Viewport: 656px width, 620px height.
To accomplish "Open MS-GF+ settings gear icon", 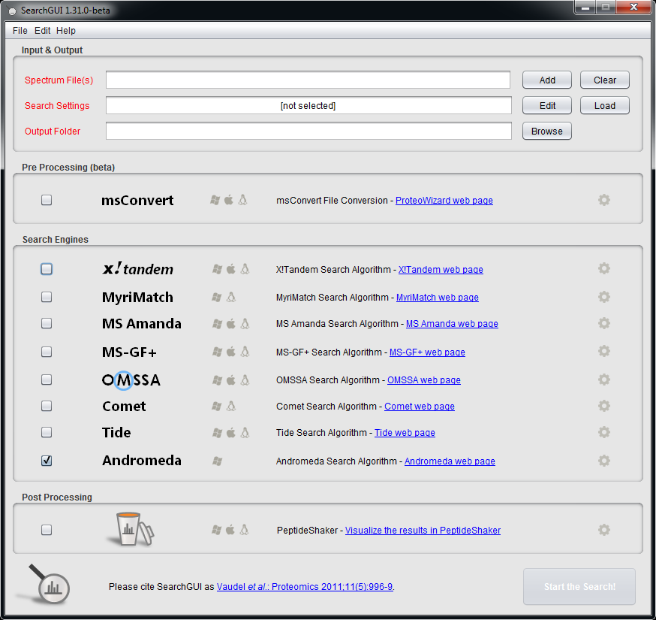I will tap(603, 351).
